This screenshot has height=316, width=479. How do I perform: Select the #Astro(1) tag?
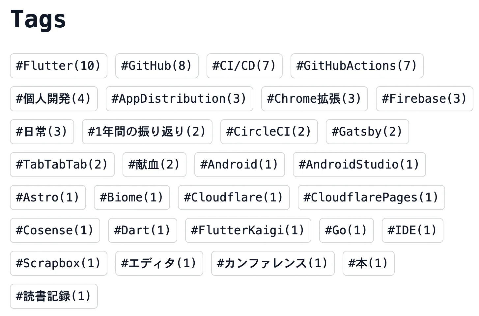[x=48, y=197]
